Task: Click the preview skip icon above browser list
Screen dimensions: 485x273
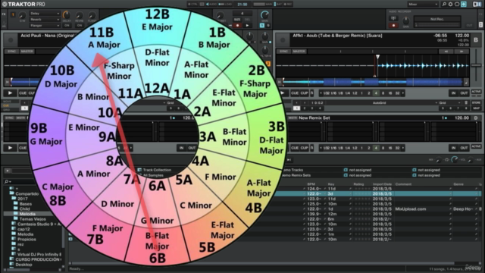Action: coord(289,160)
